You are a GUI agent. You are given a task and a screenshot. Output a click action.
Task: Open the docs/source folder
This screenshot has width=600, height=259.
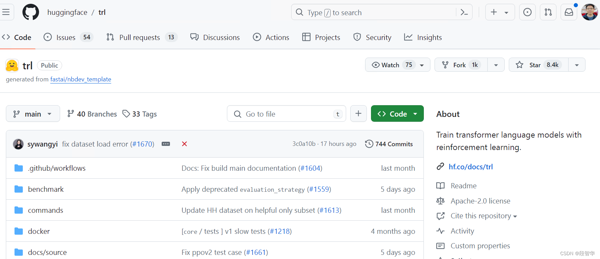click(47, 252)
